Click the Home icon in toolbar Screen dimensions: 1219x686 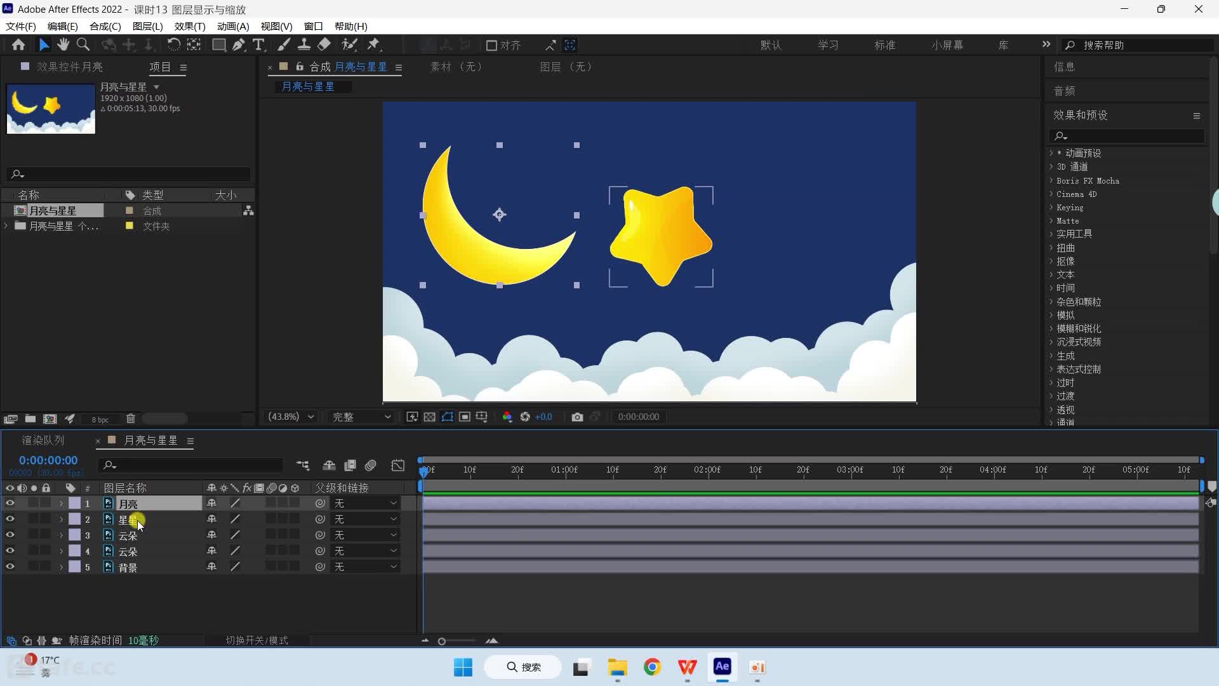tap(18, 45)
